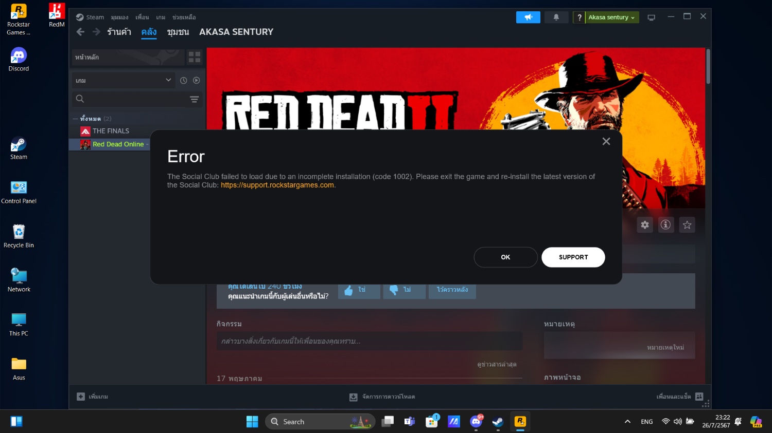Open the volume control in the system tray
This screenshot has width=772, height=433.
tap(678, 422)
